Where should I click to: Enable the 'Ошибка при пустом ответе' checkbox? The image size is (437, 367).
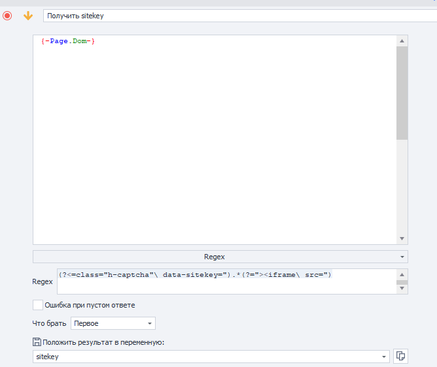pos(38,305)
